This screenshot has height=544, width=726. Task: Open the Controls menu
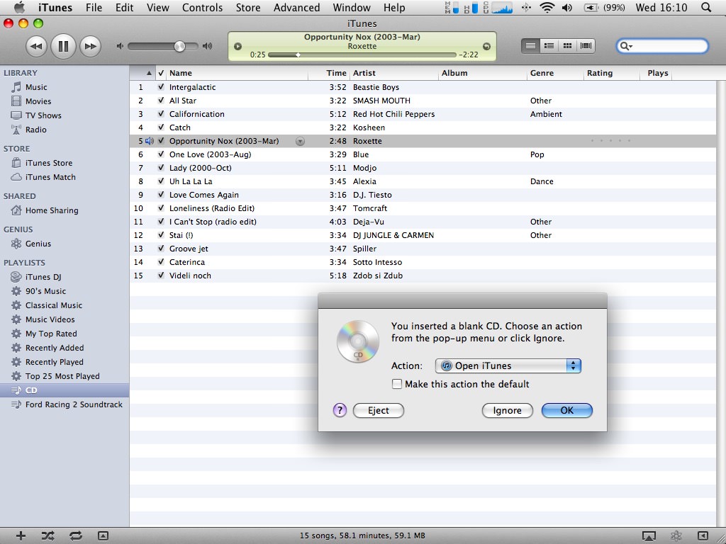pos(202,8)
